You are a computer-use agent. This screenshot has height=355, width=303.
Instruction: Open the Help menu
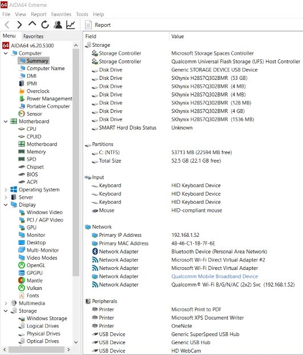99,14
